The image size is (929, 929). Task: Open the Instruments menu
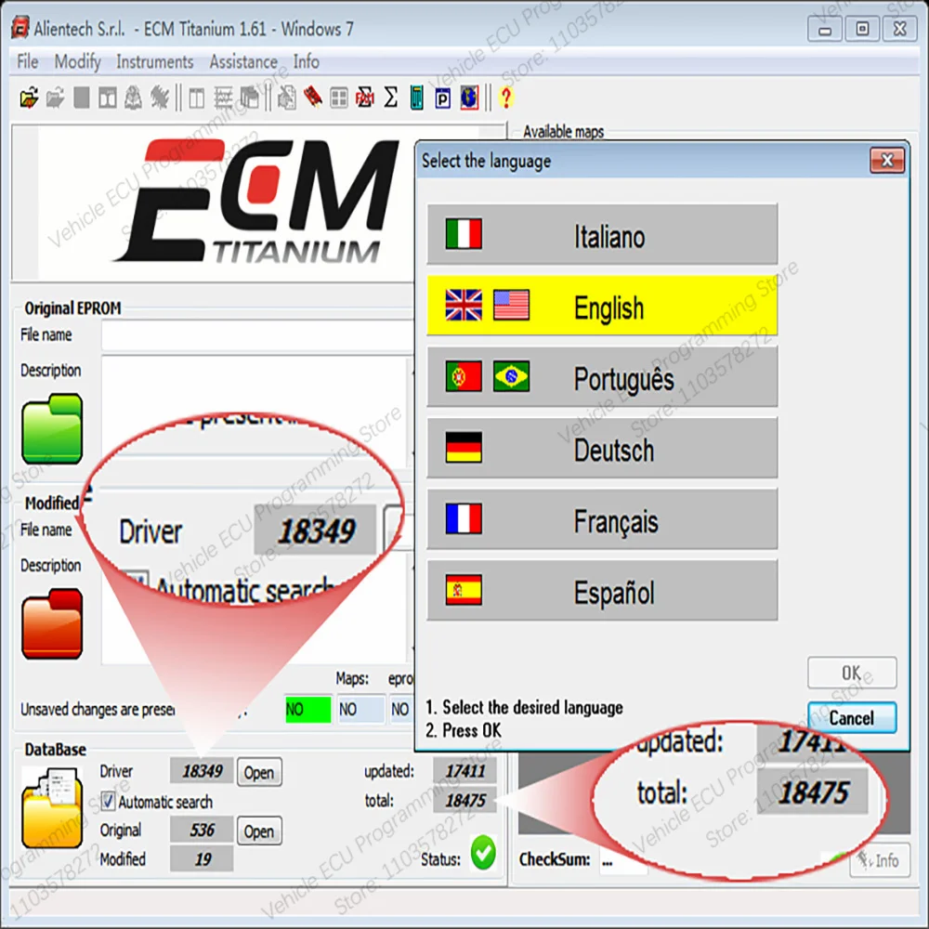click(x=154, y=62)
